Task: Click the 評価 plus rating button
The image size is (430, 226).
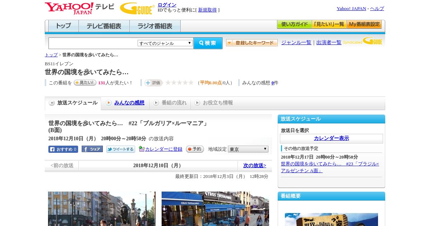Action: pyautogui.click(x=153, y=83)
